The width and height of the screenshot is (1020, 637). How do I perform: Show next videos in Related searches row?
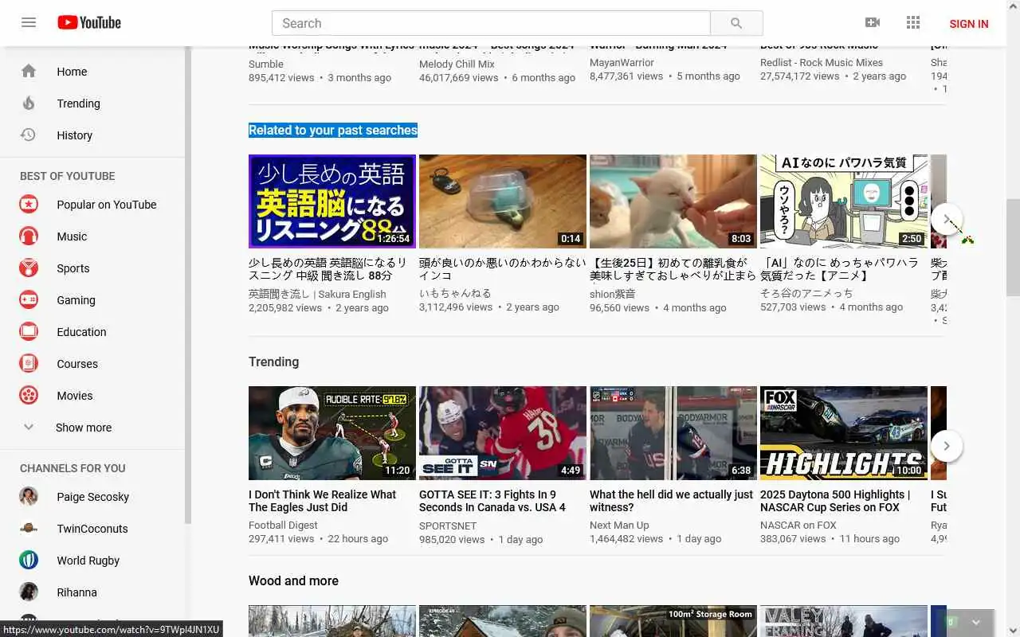pyautogui.click(x=947, y=219)
